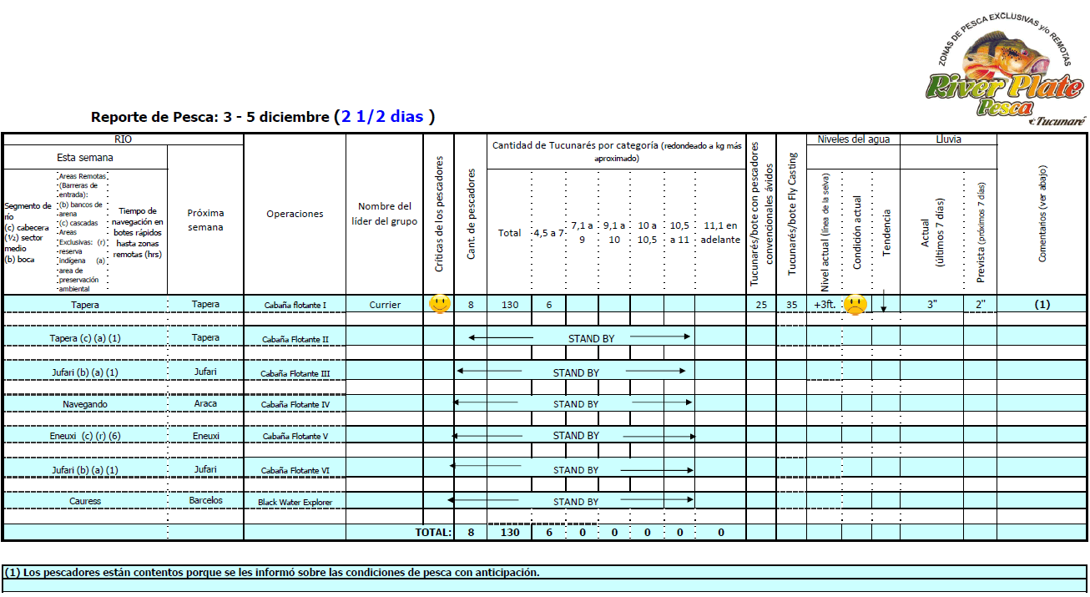
Task: Select the "Niveles del agua" column header
Action: [852, 139]
